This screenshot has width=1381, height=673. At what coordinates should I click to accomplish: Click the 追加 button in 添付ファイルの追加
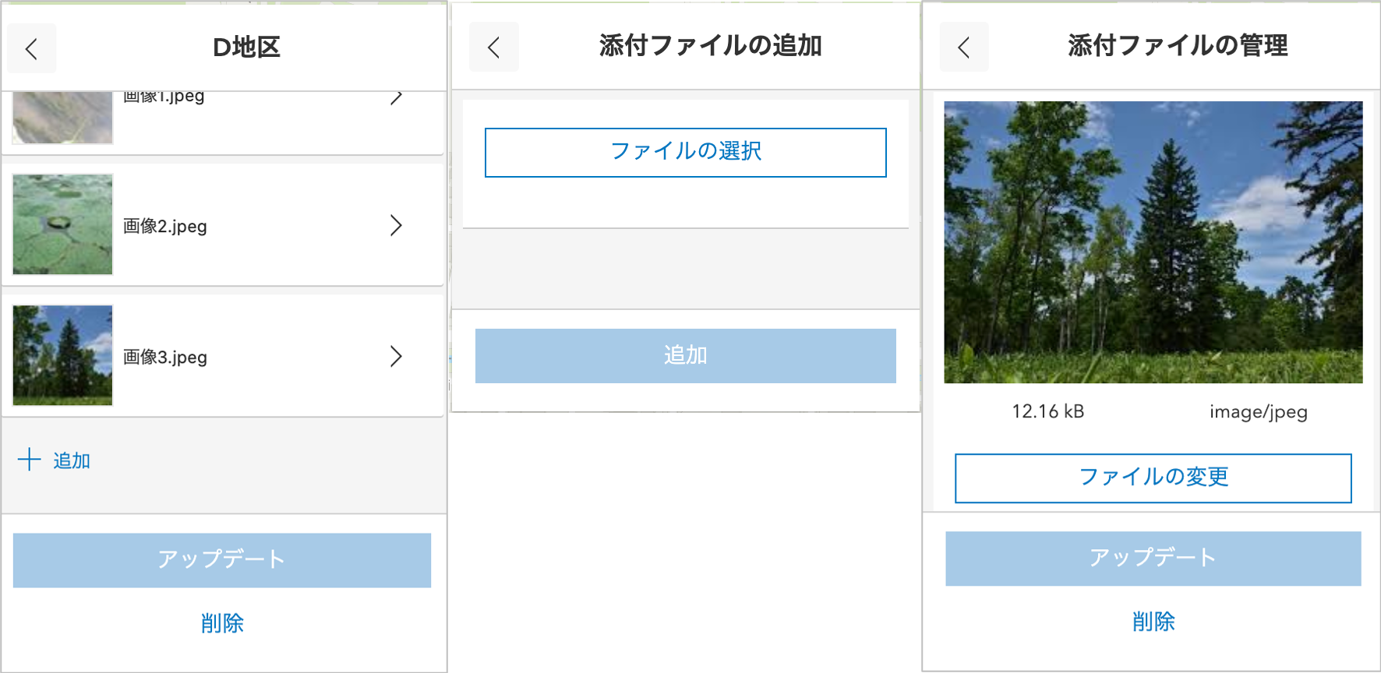click(x=686, y=356)
